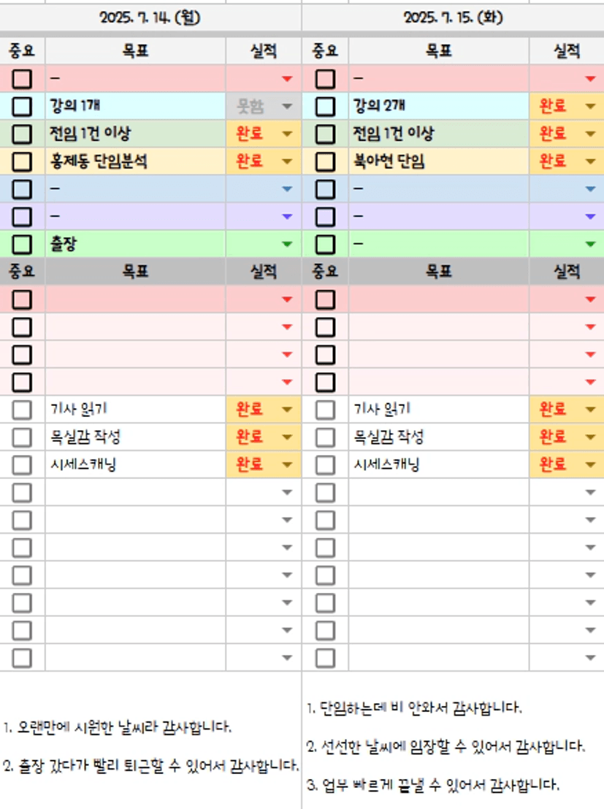604x809 pixels.
Task: Open the 못함 status dropdown for 강의 1개
Action: click(x=287, y=107)
